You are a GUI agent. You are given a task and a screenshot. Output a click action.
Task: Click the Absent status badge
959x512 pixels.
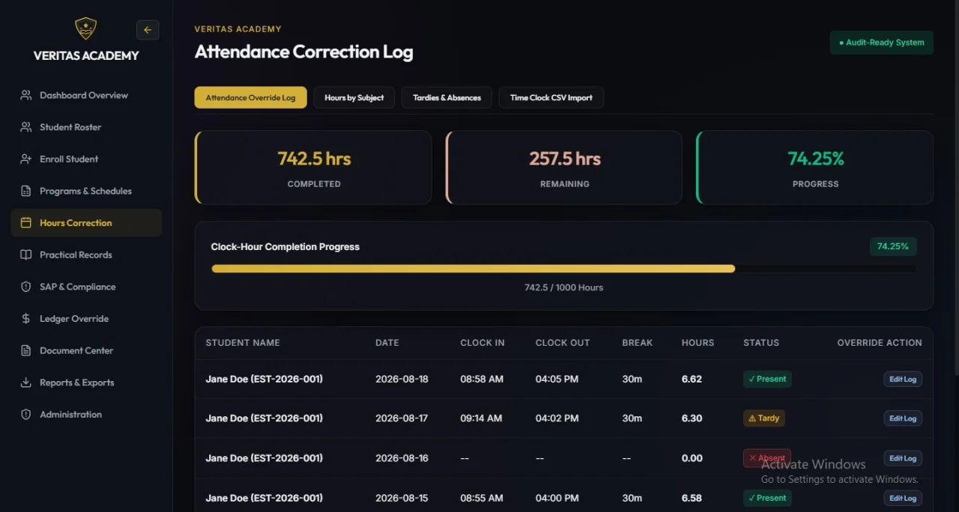[x=767, y=458]
